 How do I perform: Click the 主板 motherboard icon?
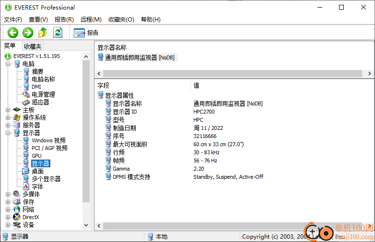coord(17,110)
